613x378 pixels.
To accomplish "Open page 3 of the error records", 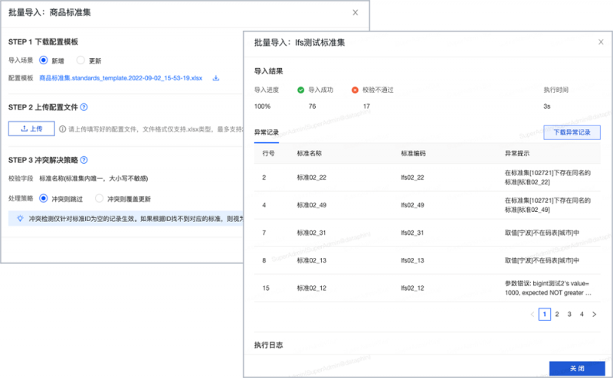I will [x=569, y=314].
